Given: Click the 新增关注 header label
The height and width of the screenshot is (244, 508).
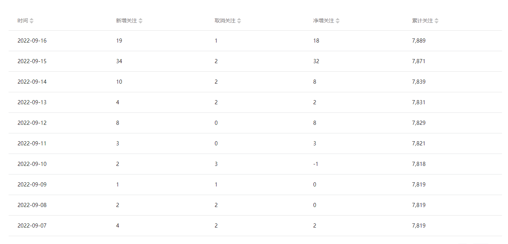Looking at the screenshot, I should 126,21.
